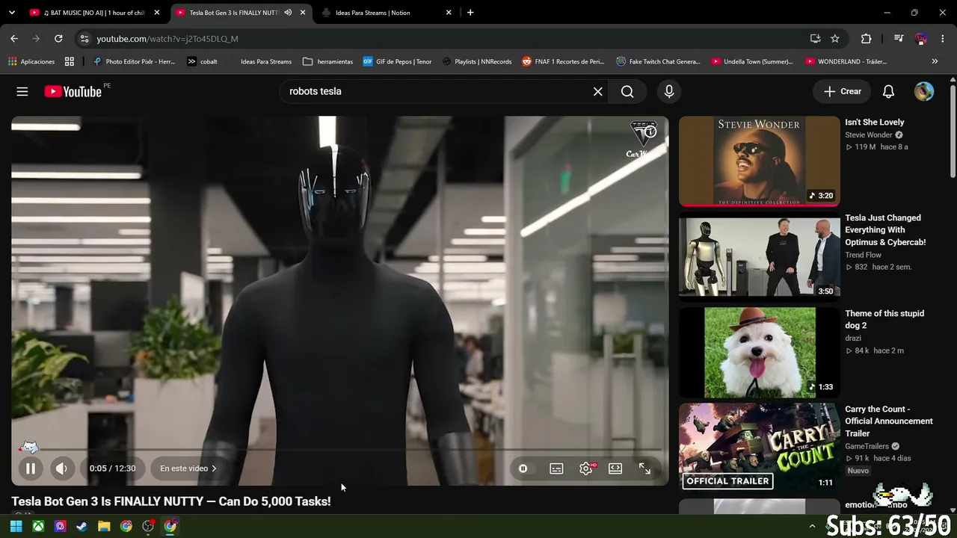Reload the page
Image resolution: width=957 pixels, height=538 pixels.
(x=58, y=39)
